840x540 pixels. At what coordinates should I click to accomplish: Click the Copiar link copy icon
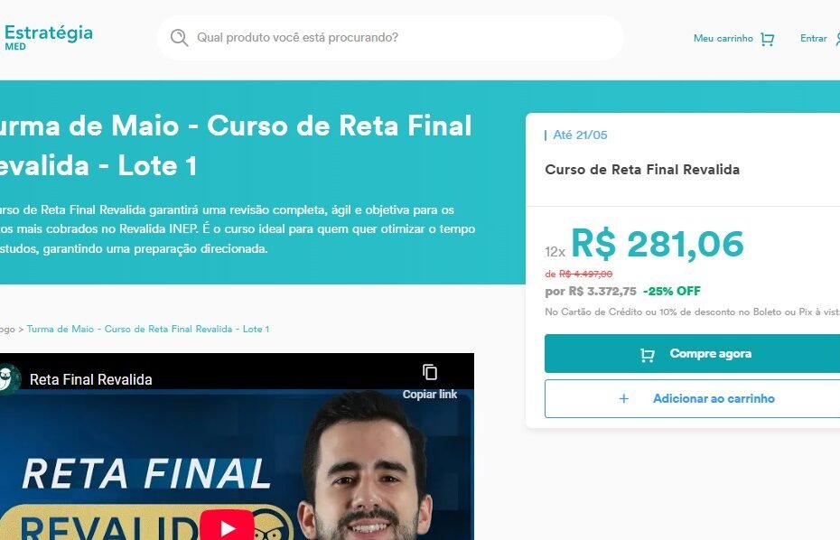pos(430,372)
